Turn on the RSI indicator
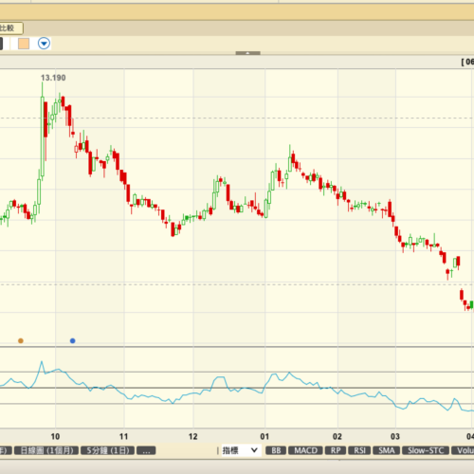The width and height of the screenshot is (474, 474). coord(359,450)
